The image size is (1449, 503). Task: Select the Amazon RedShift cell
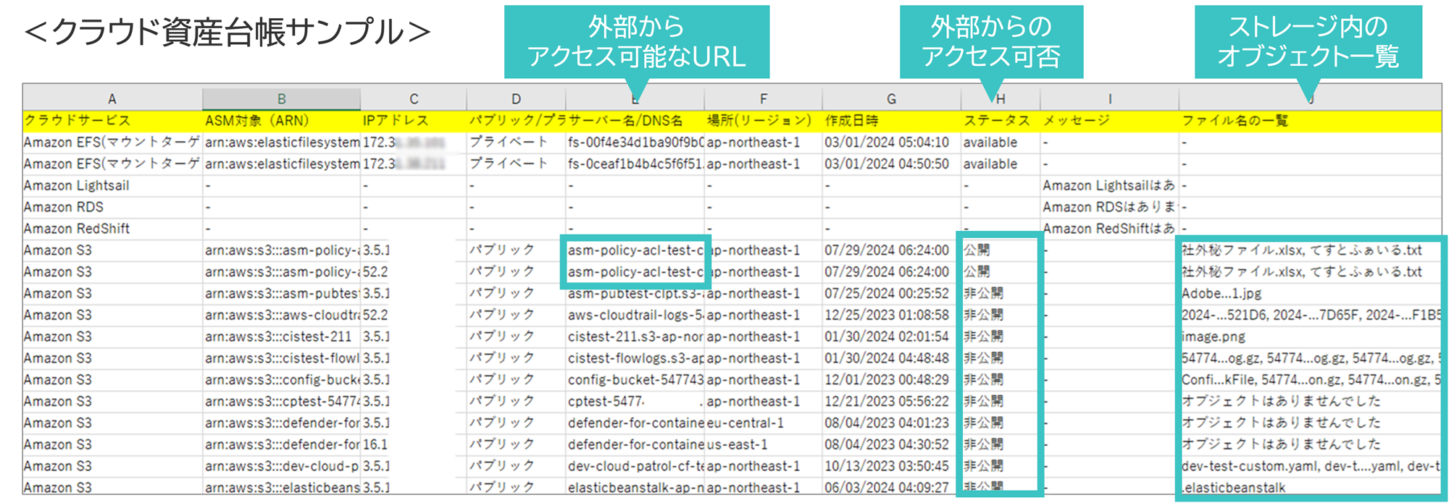pyautogui.click(x=112, y=229)
